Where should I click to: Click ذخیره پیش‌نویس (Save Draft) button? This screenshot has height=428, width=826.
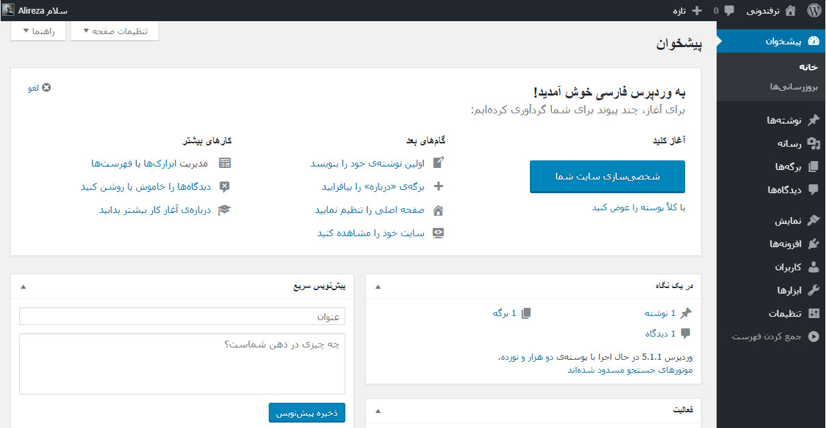point(307,413)
